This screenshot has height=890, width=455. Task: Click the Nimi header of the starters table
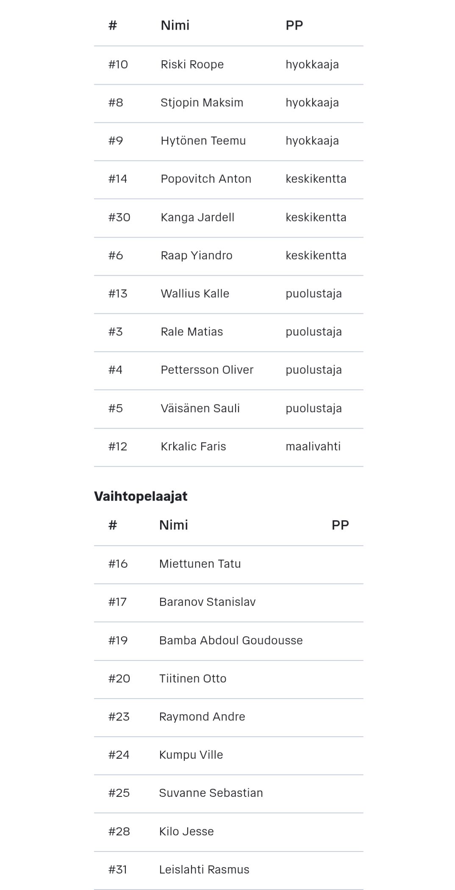(175, 25)
